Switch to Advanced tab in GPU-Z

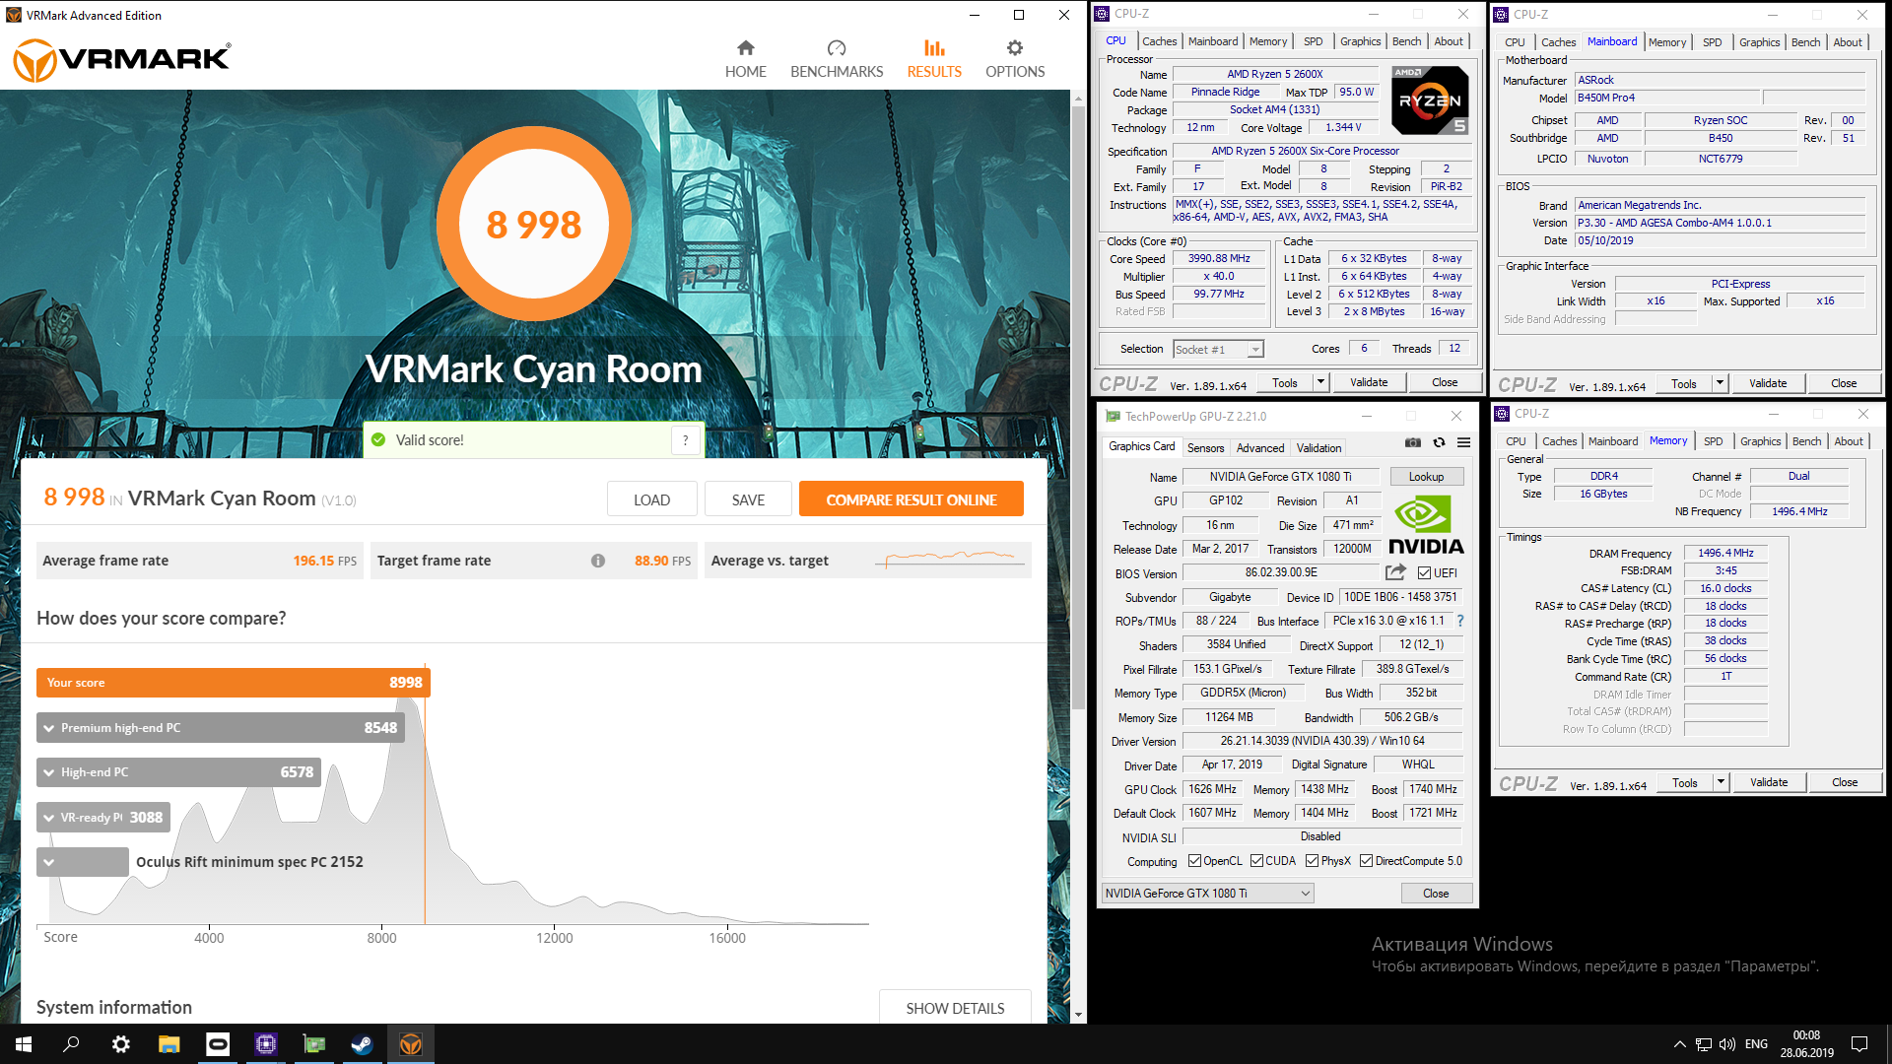click(x=1260, y=447)
